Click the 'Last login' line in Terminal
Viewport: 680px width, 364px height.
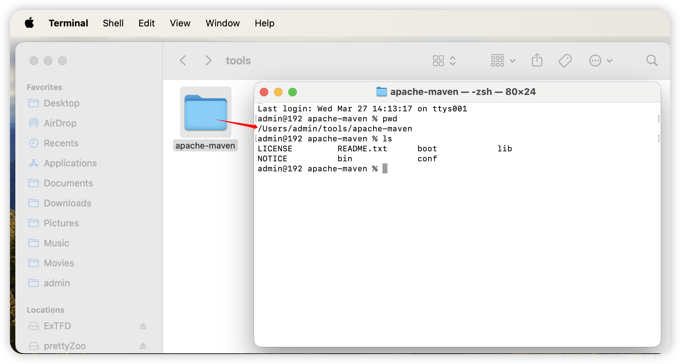pyautogui.click(x=362, y=108)
